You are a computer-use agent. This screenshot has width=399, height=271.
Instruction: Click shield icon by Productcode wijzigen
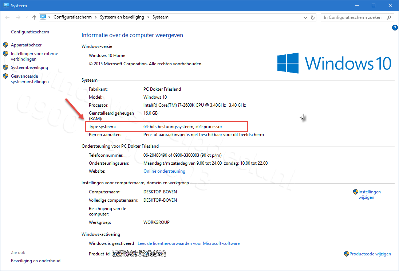pos(346,254)
